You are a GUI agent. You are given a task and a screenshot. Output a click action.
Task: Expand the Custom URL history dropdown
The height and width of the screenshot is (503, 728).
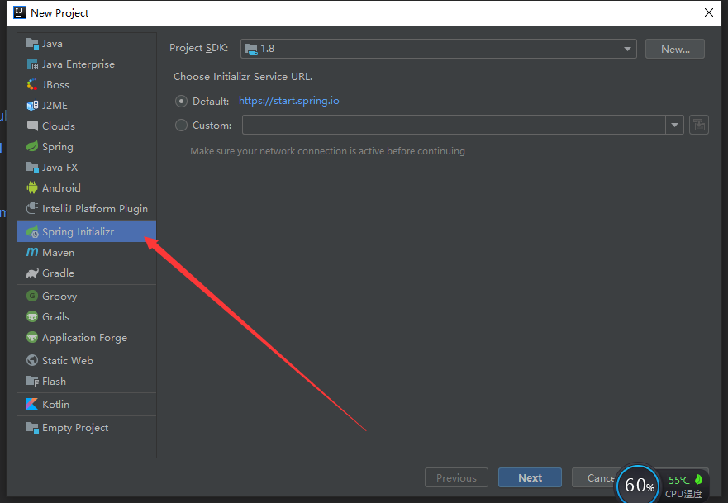674,125
